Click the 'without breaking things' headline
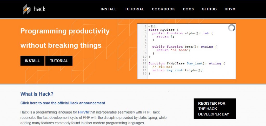Image resolution: width=266 pixels, height=126 pixels. point(61,45)
